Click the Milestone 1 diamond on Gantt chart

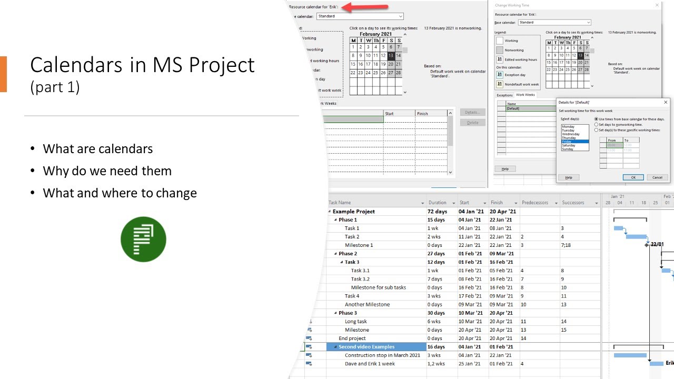pyautogui.click(x=647, y=244)
